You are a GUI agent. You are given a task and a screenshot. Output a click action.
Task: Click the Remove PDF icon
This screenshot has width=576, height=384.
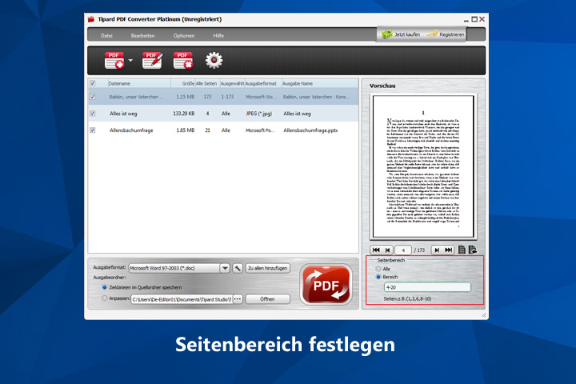click(x=183, y=61)
